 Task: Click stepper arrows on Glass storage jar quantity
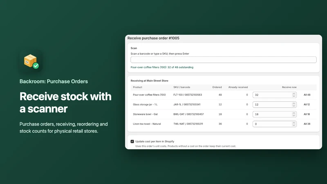(x=293, y=105)
